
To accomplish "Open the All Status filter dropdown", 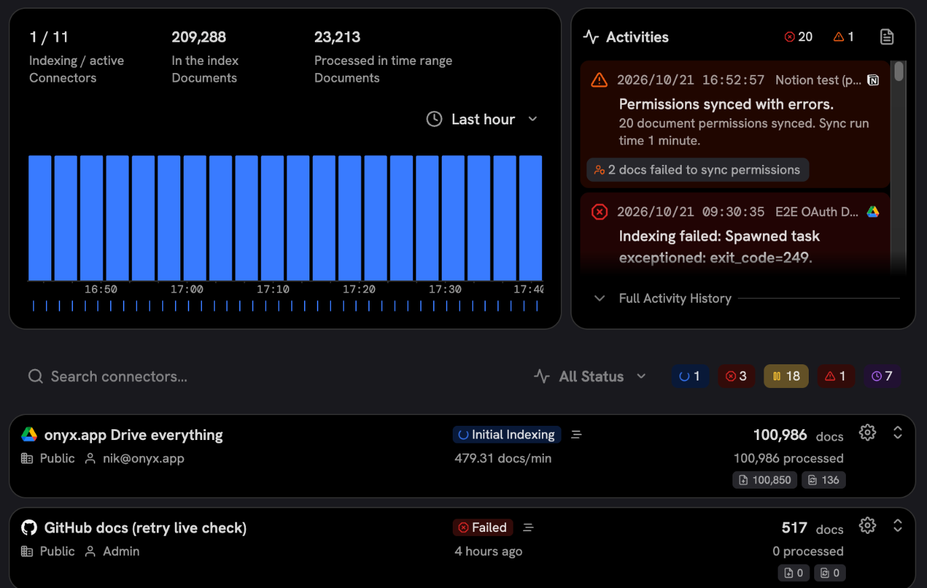I will pyautogui.click(x=590, y=376).
